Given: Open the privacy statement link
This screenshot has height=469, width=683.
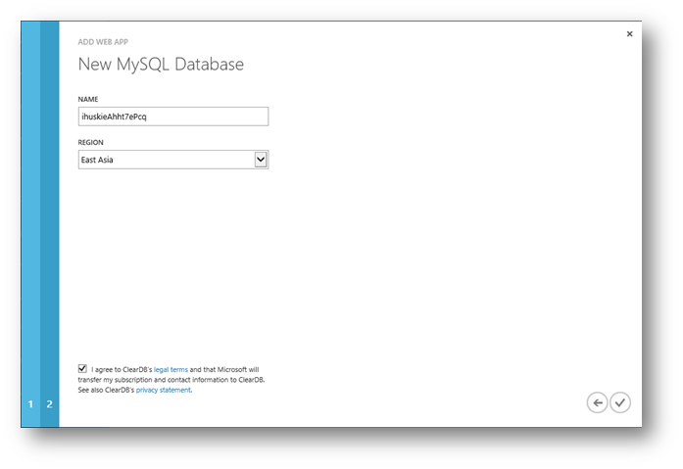Looking at the screenshot, I should 164,390.
